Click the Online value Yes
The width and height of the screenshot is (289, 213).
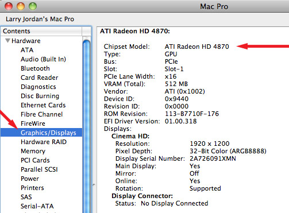pyautogui.click(x=195, y=181)
